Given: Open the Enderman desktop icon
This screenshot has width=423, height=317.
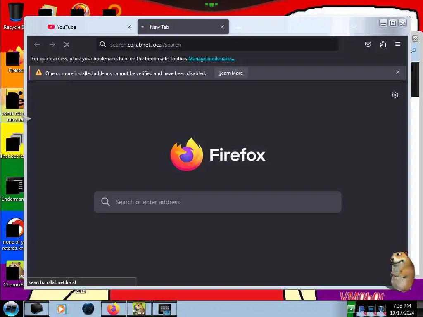Looking at the screenshot, I should tap(14, 189).
